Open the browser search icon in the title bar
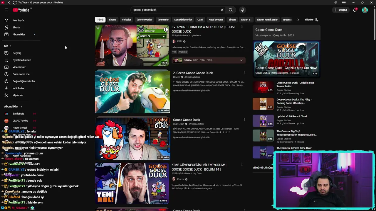Screen dimensions: 376x211 pyautogui.click(x=336, y=2)
